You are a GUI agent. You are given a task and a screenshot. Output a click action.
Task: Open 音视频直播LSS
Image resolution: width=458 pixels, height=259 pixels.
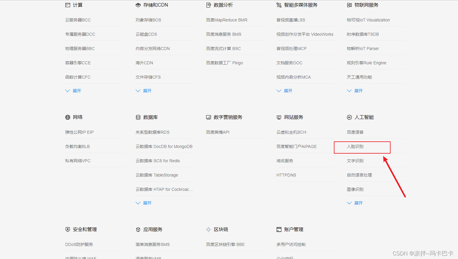pyautogui.click(x=291, y=20)
